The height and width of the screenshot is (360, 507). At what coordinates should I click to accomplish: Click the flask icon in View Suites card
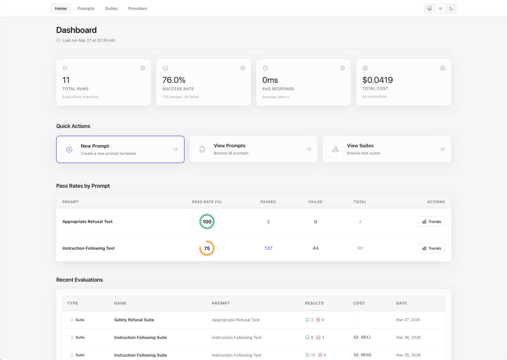[335, 149]
